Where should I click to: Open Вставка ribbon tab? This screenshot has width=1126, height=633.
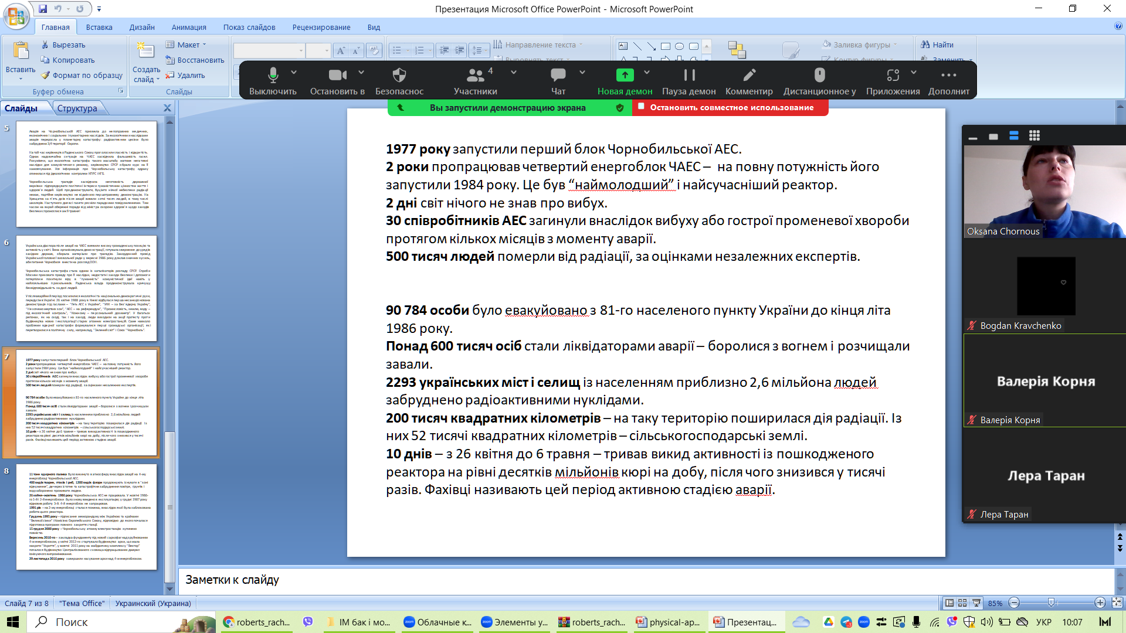(99, 27)
